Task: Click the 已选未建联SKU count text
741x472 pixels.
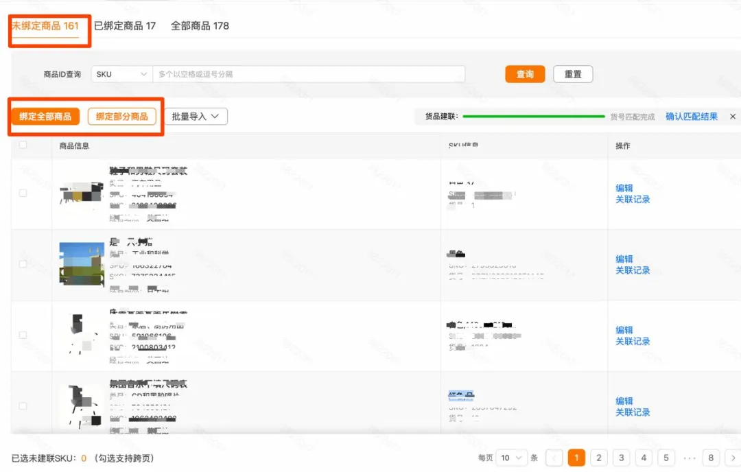Action: tap(83, 458)
